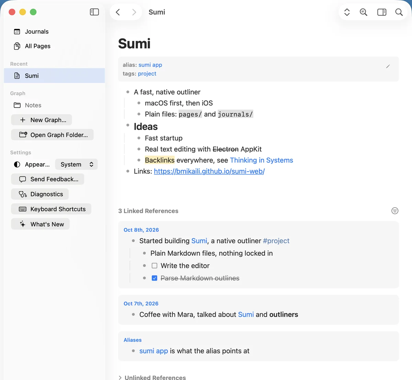412x380 pixels.
Task: Click bullet of A fast, native outliner
Action: pos(128,92)
